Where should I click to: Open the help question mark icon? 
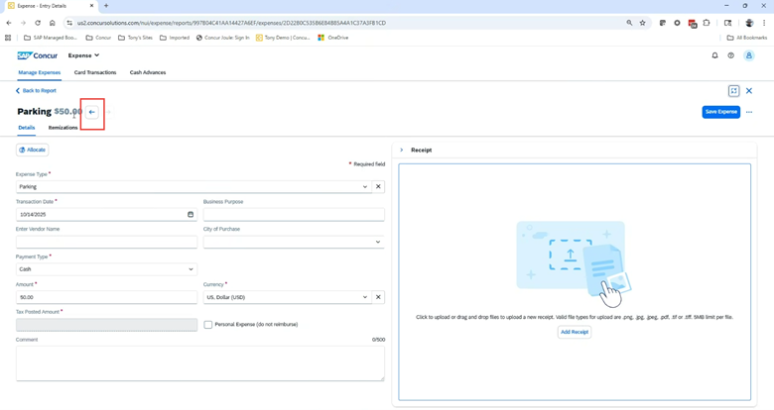(x=731, y=55)
